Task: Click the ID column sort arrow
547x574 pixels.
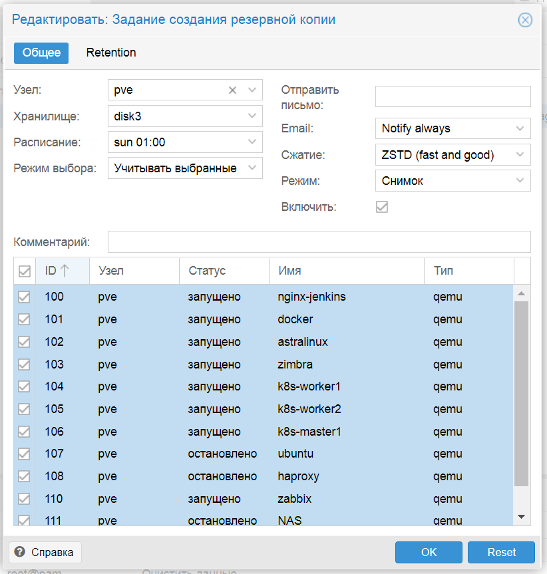Action: [x=65, y=271]
